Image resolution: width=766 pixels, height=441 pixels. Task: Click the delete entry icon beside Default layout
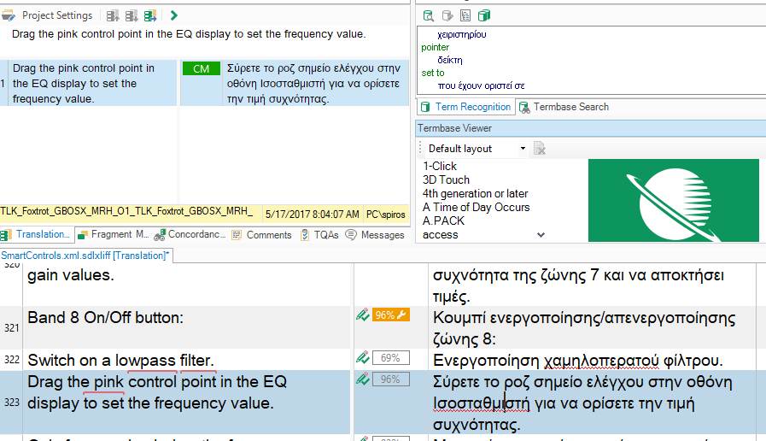[540, 148]
